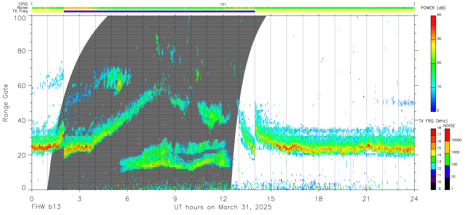The image size is (466, 215).
Task: Click the CPID value 151
Action: 223,4
